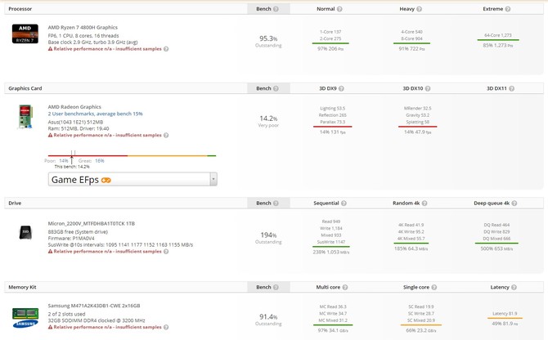Click Sequential result 238% 1,053 MB/s
548x340 pixels.
tap(331, 252)
